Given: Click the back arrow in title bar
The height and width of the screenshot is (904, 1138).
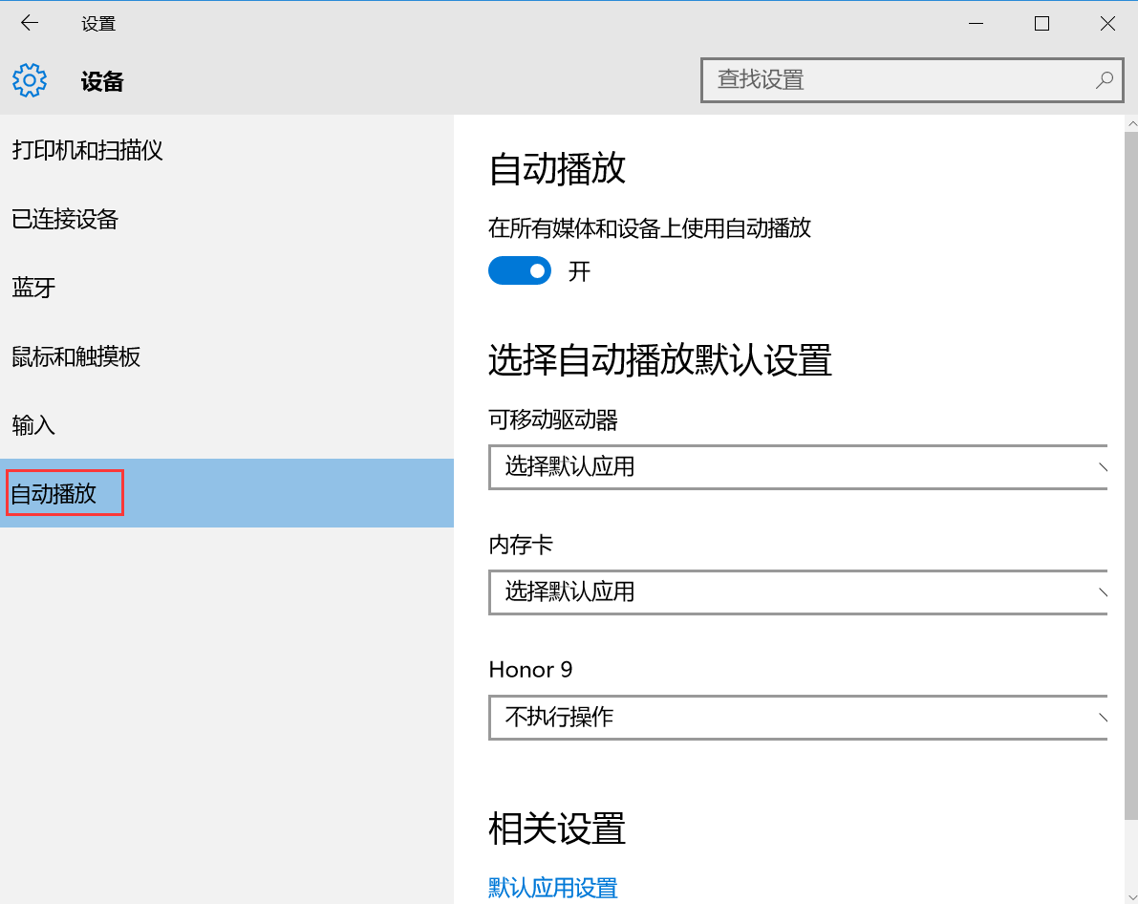Looking at the screenshot, I should coord(30,24).
